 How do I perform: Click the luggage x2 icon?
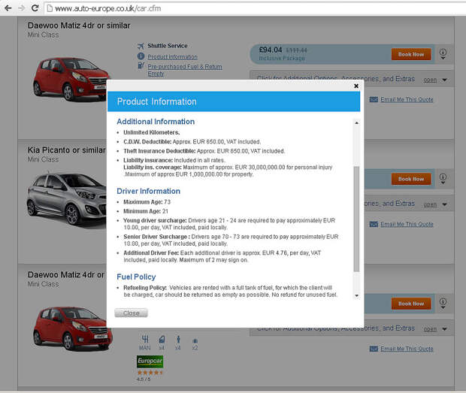pyautogui.click(x=195, y=344)
